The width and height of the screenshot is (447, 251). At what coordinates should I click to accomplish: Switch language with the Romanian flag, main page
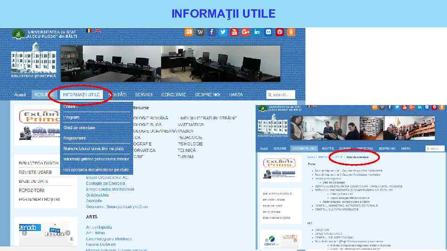tap(88, 31)
